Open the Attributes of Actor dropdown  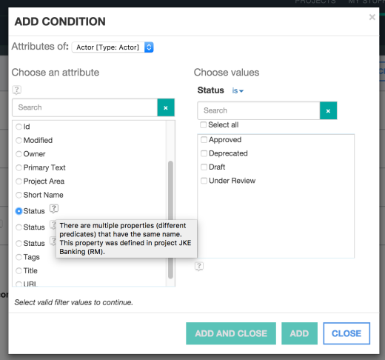[113, 47]
